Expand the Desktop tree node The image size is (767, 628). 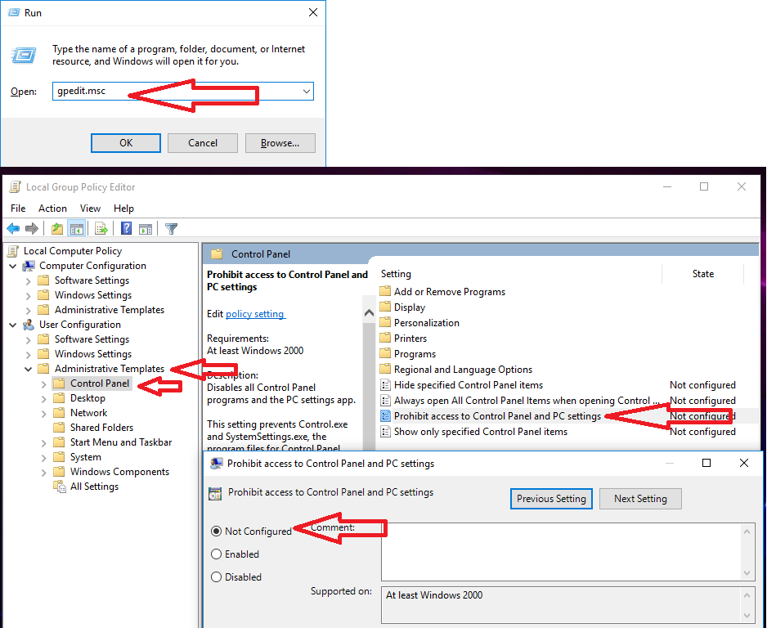click(43, 398)
